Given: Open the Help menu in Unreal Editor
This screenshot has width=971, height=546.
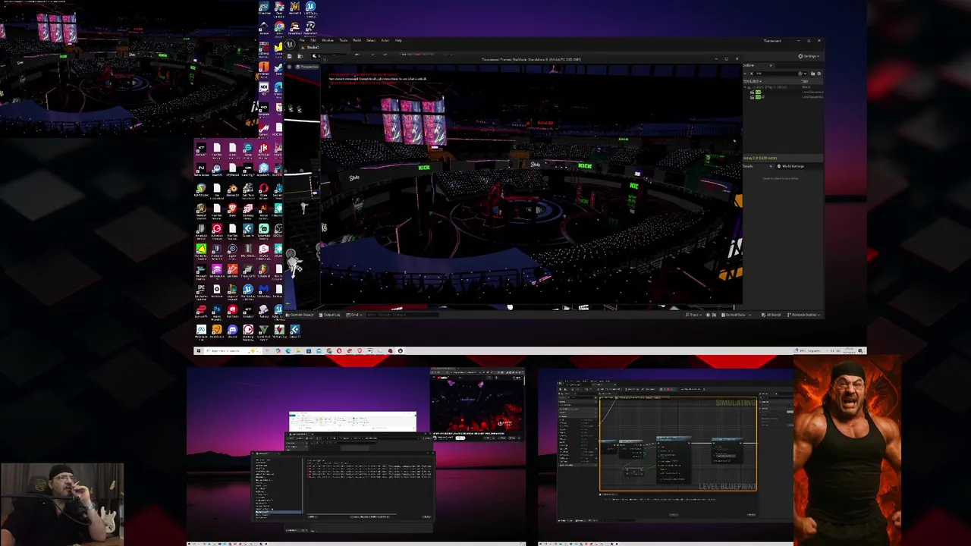Looking at the screenshot, I should (x=398, y=40).
